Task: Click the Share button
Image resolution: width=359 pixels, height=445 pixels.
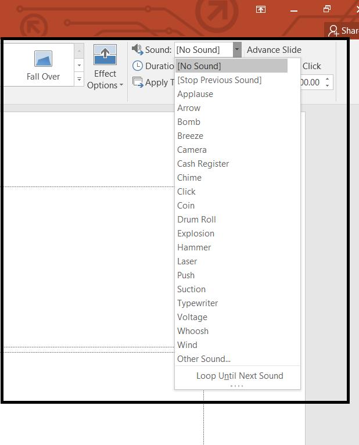Action: tap(343, 30)
